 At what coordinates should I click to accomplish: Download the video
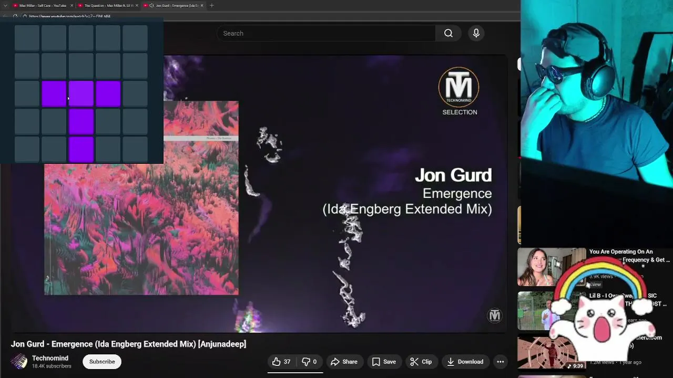(465, 362)
